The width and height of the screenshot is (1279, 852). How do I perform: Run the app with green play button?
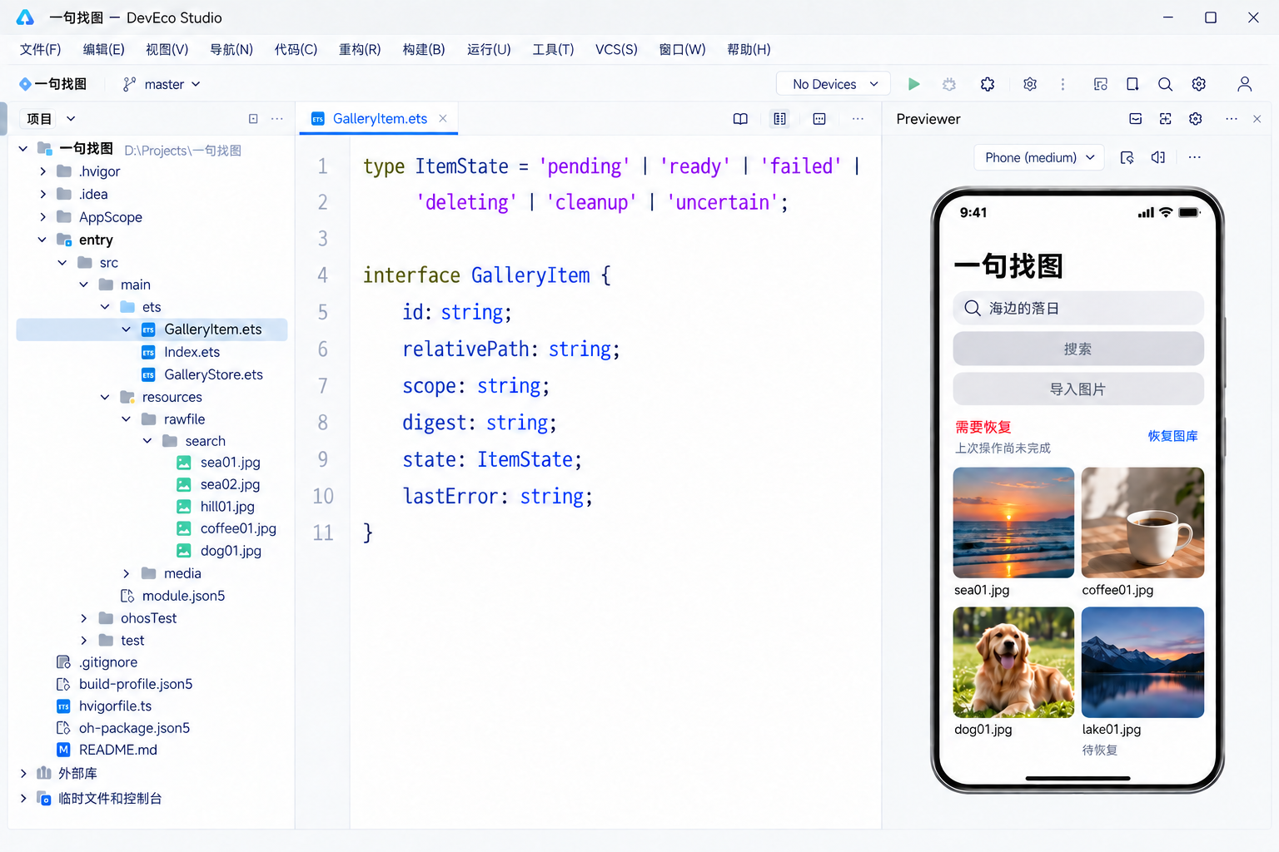tap(913, 84)
